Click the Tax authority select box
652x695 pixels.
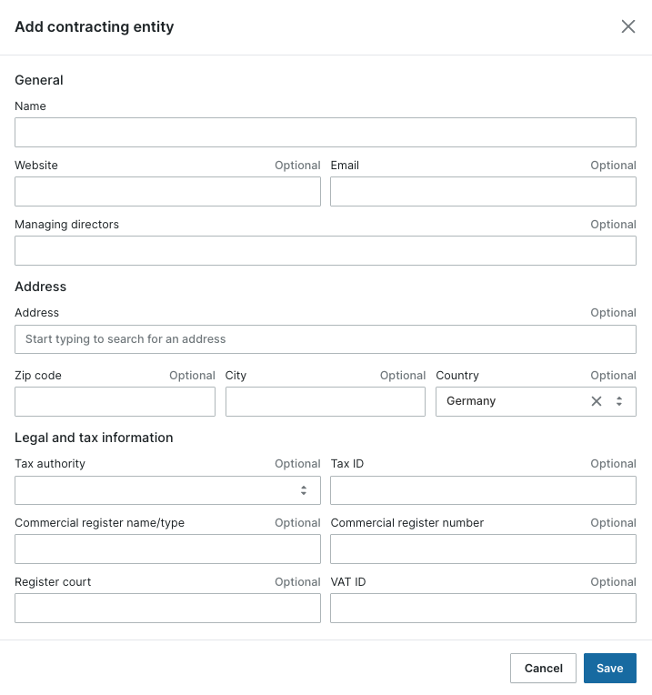155,490
